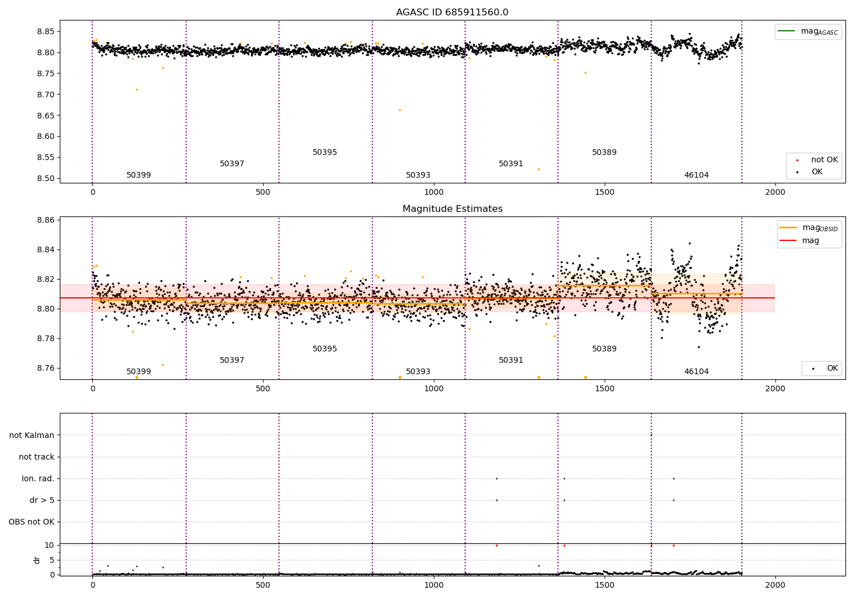Click the orange outlier point at 8.52 magnitude

pyautogui.click(x=539, y=169)
